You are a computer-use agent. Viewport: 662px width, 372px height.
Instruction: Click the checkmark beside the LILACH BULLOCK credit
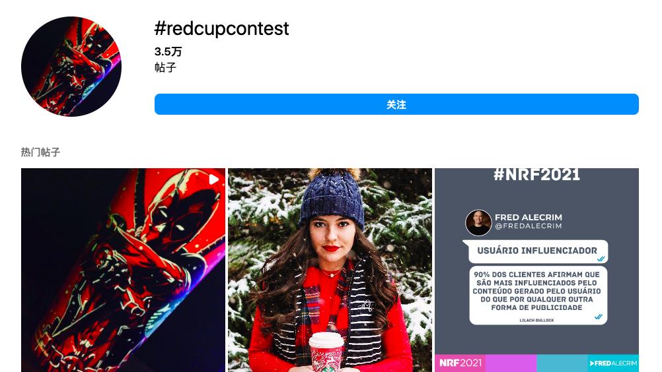(599, 317)
